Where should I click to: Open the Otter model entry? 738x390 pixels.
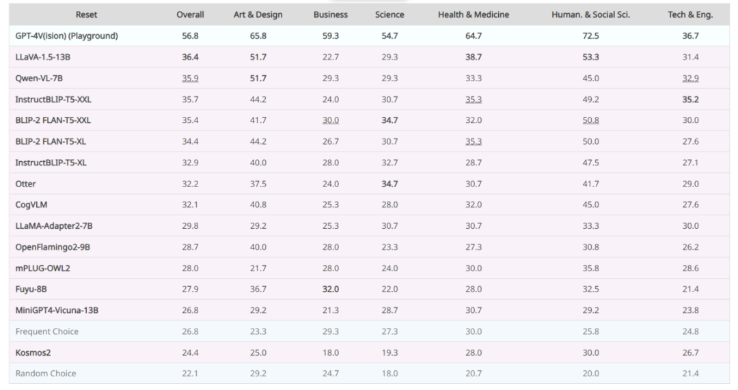pos(25,184)
